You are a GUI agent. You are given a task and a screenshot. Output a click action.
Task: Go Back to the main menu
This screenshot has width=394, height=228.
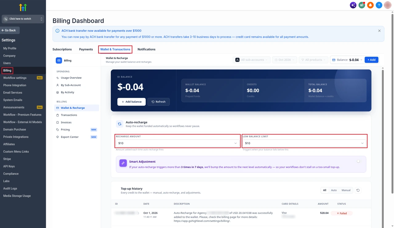(x=10, y=30)
